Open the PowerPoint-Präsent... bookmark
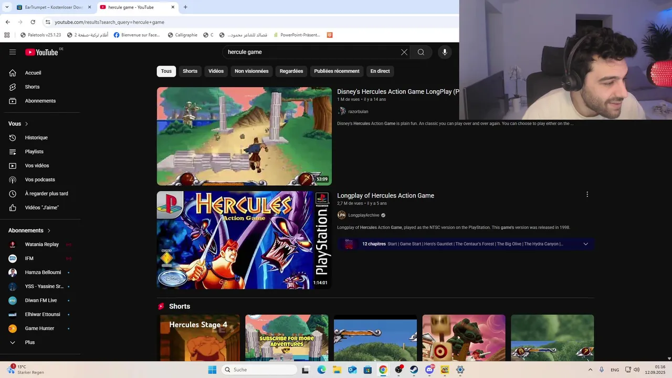 point(296,35)
